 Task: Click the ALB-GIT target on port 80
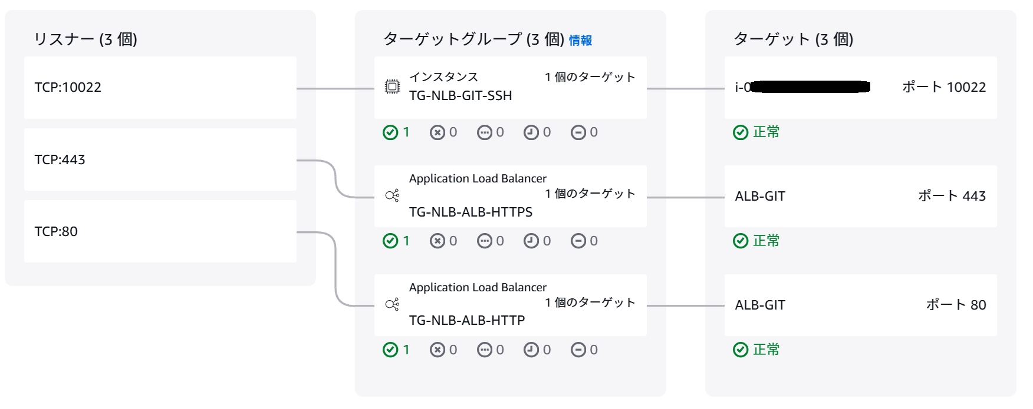coord(760,305)
